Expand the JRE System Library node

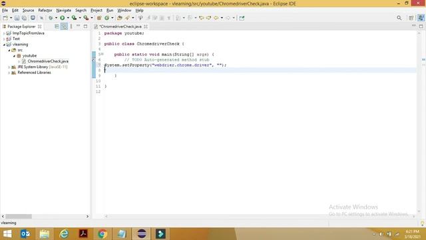(9, 67)
